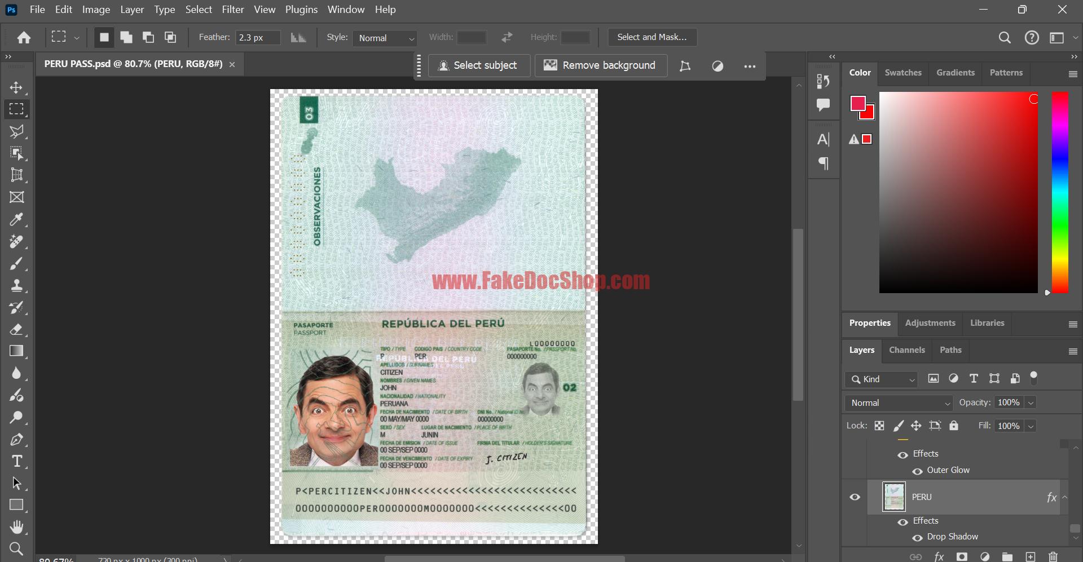Open the layer blend mode dropdown
Image resolution: width=1083 pixels, height=562 pixels.
pyautogui.click(x=899, y=402)
